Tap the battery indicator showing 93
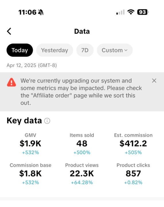Screen dimensions: 164x207 (x=143, y=12)
